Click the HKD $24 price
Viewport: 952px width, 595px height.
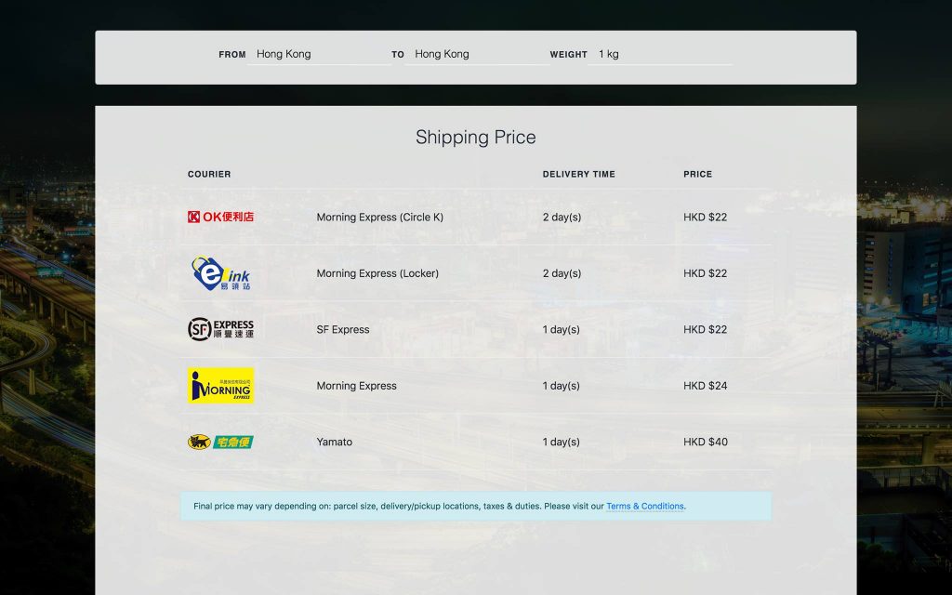click(x=705, y=386)
